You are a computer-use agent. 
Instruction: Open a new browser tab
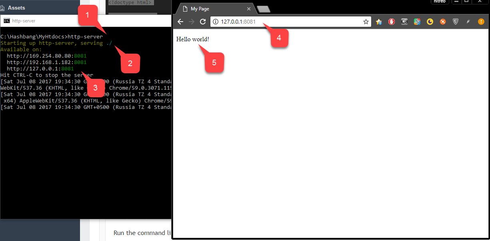click(x=262, y=8)
